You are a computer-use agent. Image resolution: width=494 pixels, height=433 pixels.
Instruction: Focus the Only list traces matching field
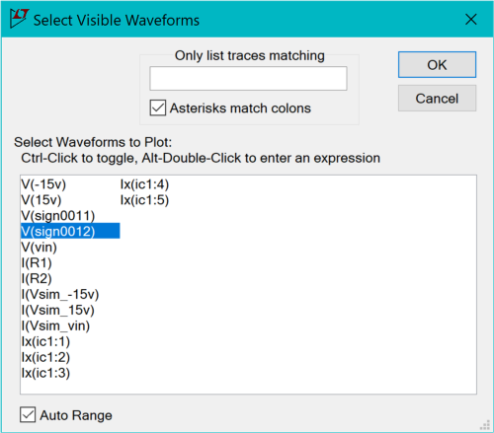pyautogui.click(x=248, y=79)
